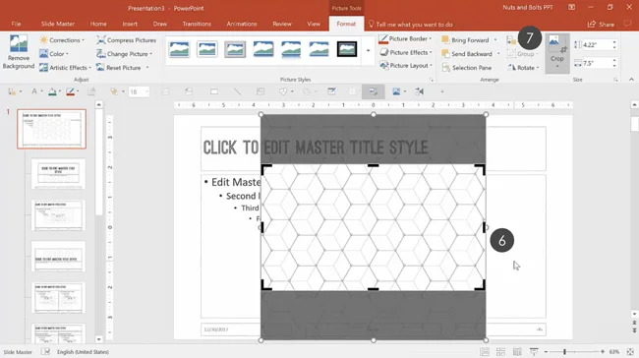Select the rectangle shape icon in quick toolbar
This screenshot has width=639, height=358.
pyautogui.click(x=214, y=91)
